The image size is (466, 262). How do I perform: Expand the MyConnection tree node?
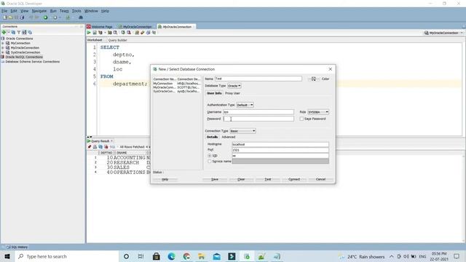3,43
